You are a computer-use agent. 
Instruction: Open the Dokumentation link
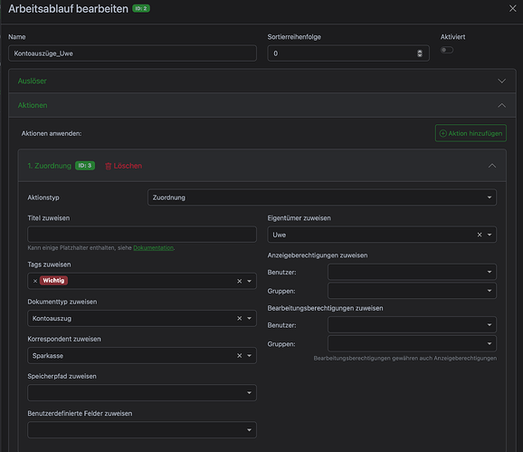[x=154, y=247]
